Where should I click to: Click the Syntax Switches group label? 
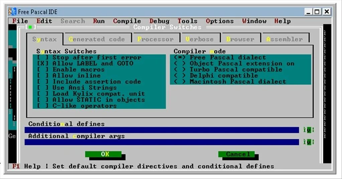pos(67,51)
